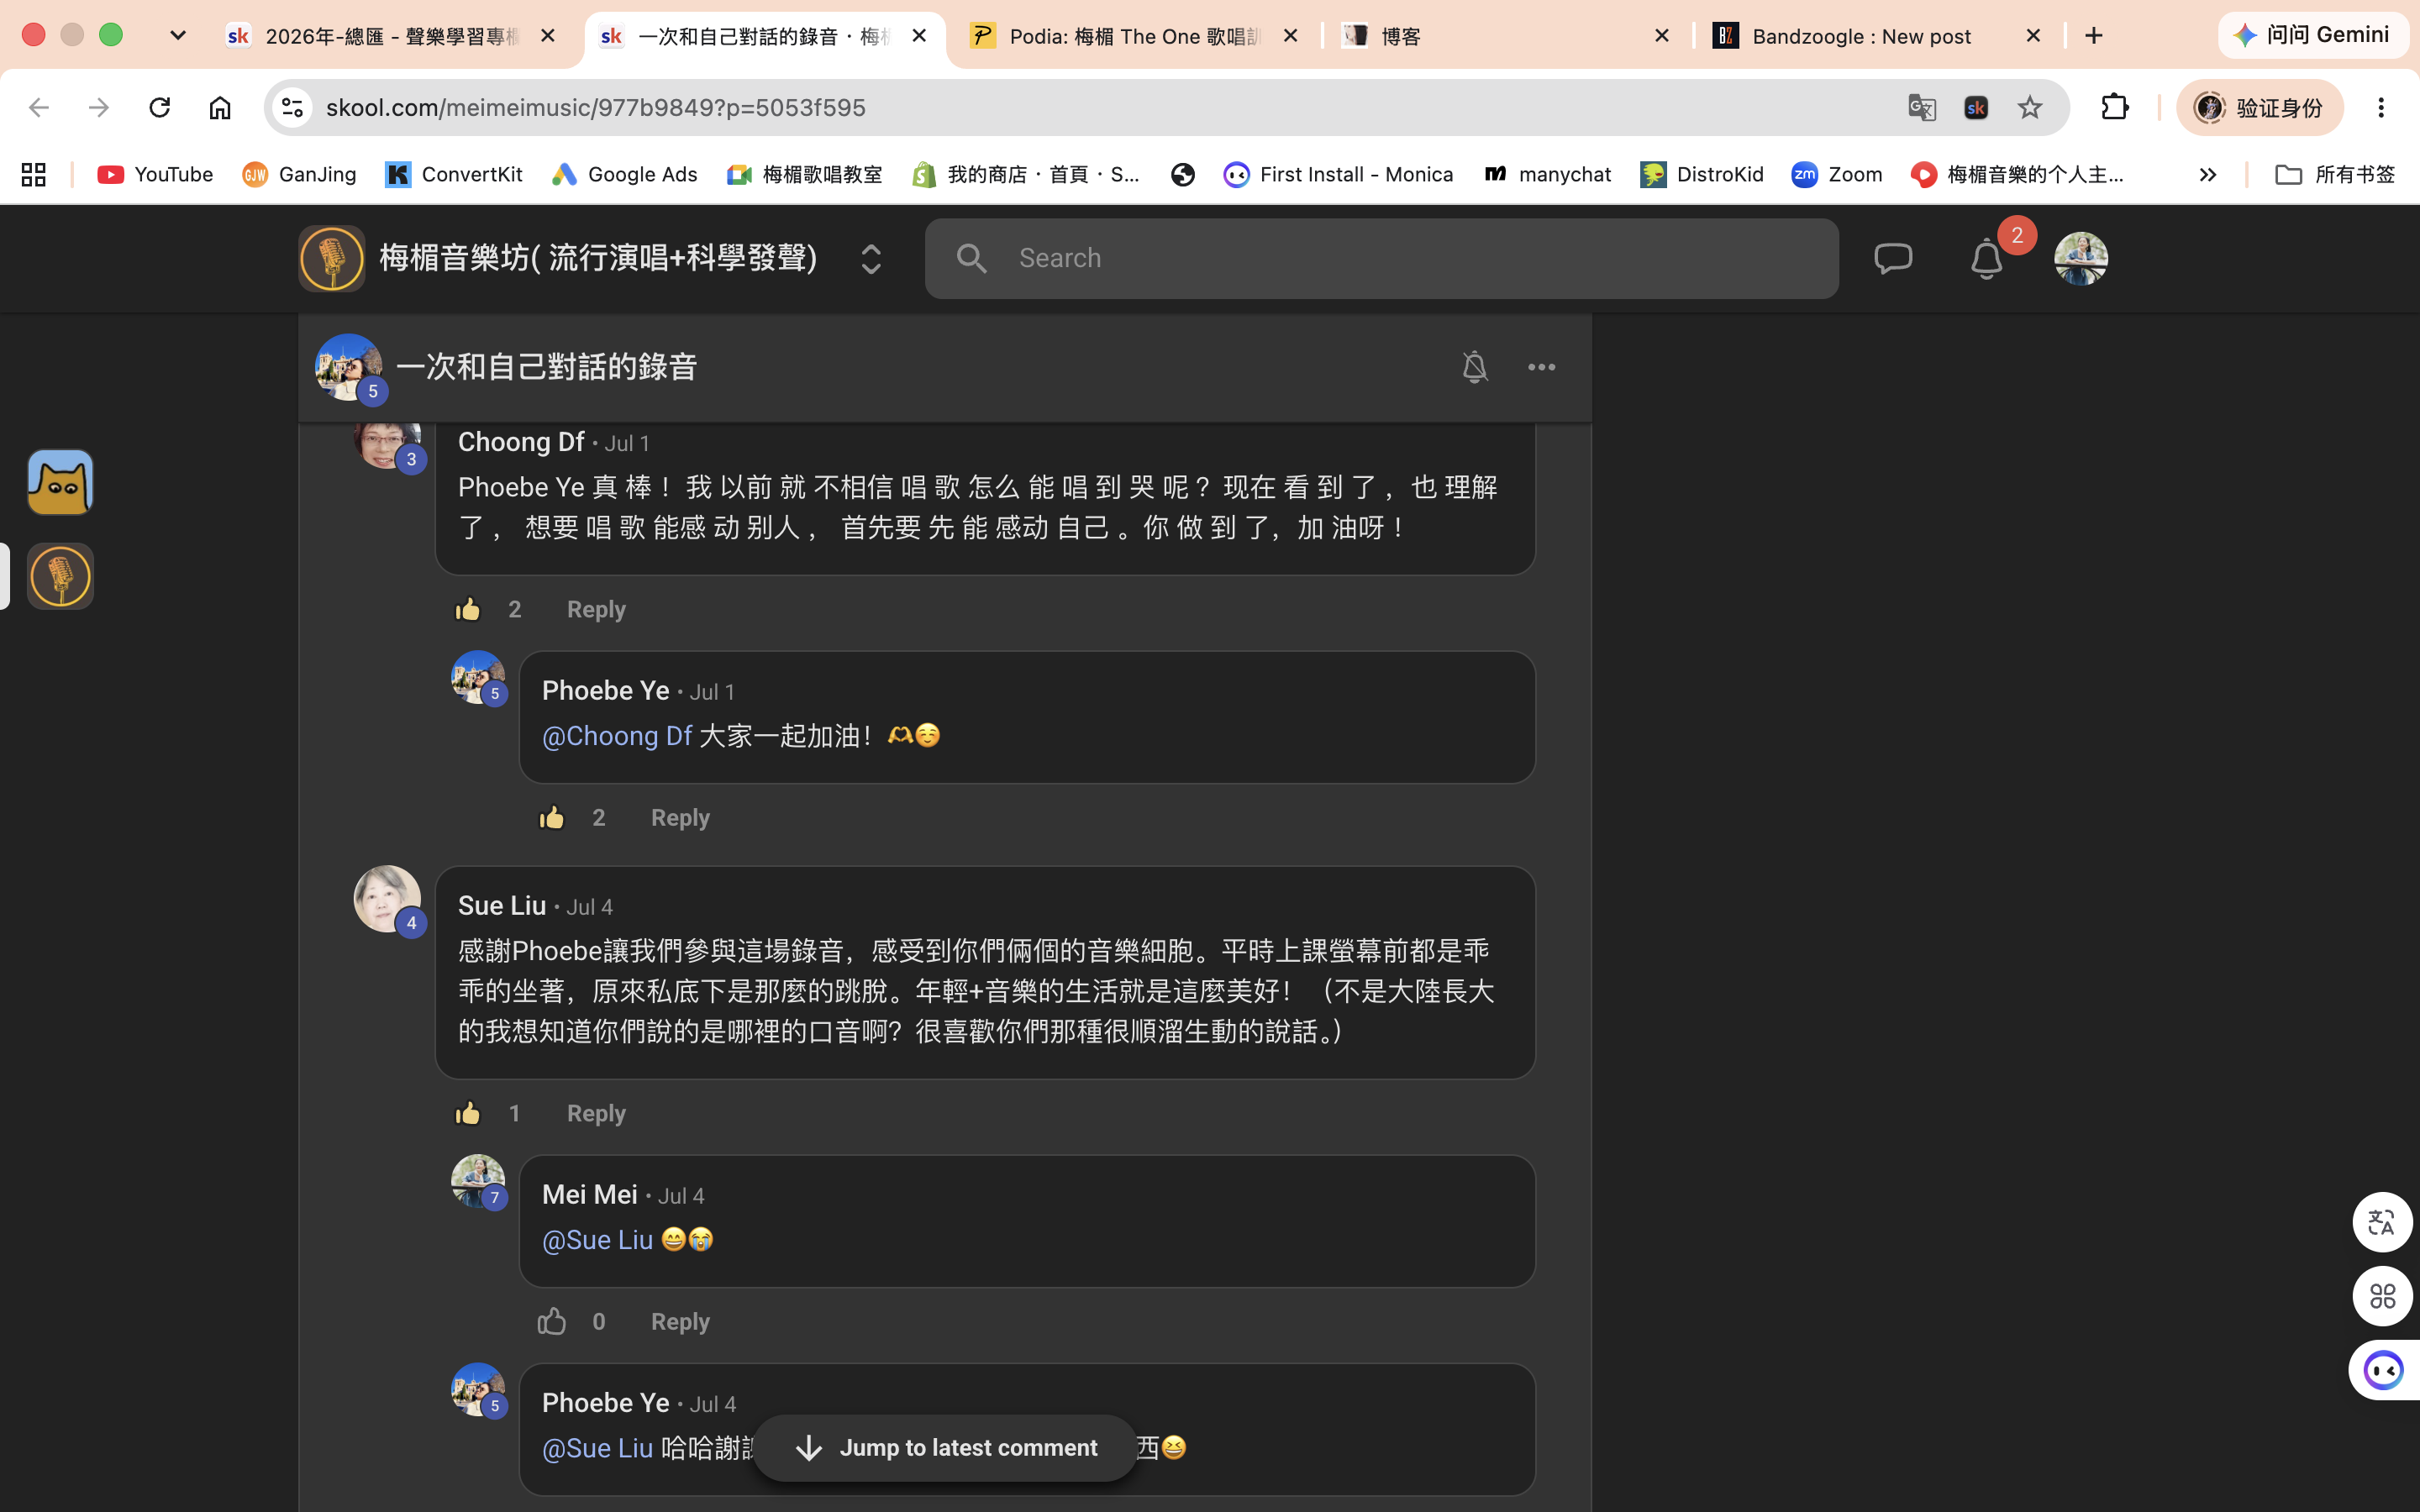2420x1512 pixels.
Task: Jump to latest comment
Action: pos(945,1447)
